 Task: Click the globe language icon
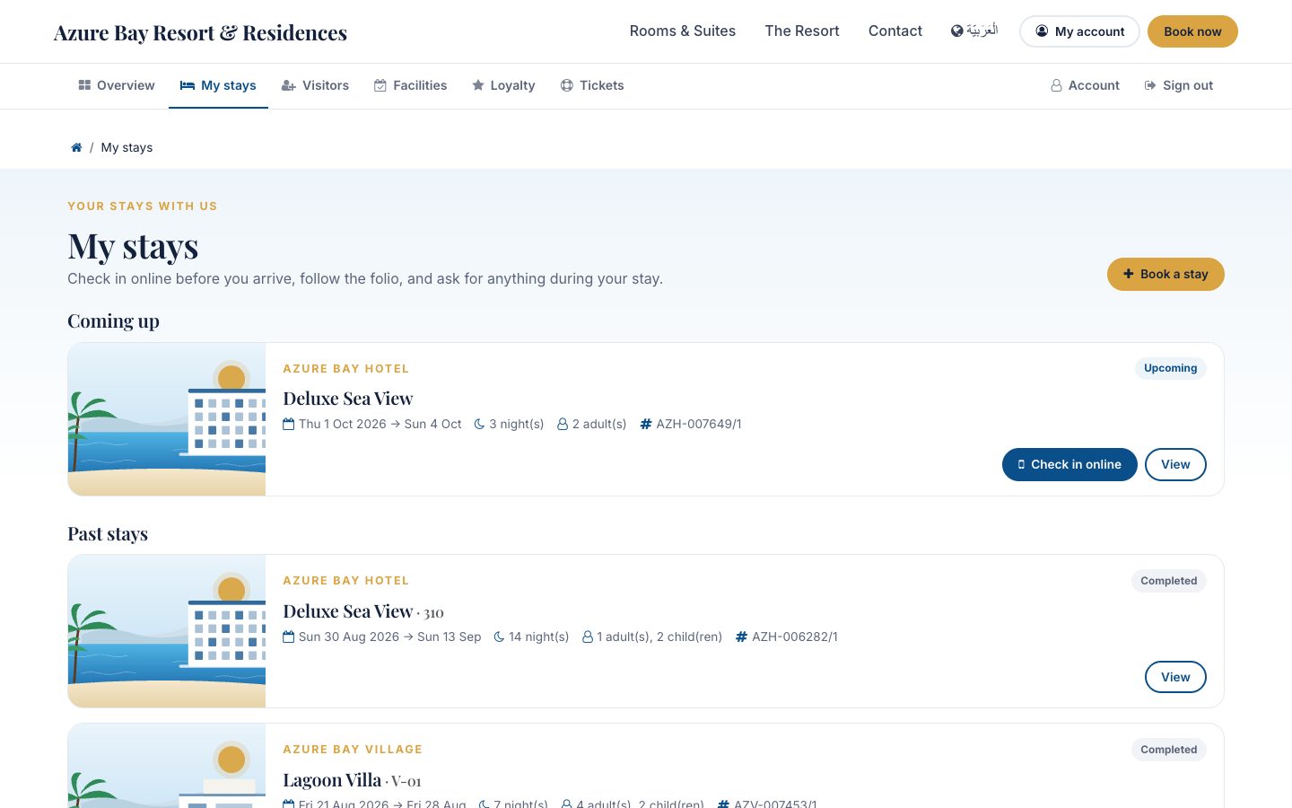pos(957,31)
